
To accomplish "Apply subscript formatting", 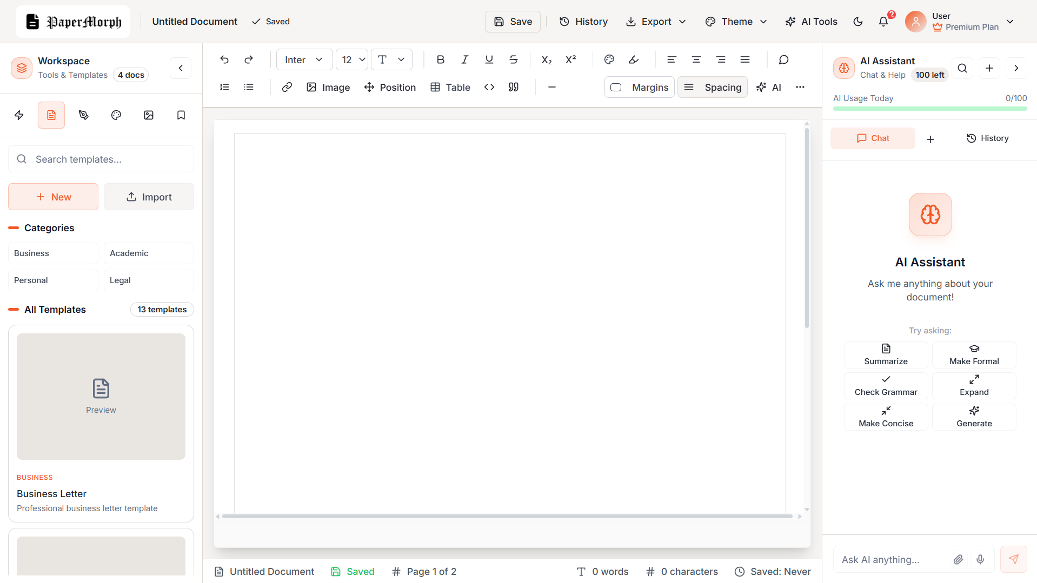I will tap(547, 59).
